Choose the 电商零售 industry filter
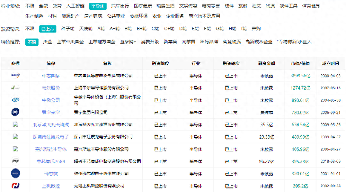 tap(211, 6)
